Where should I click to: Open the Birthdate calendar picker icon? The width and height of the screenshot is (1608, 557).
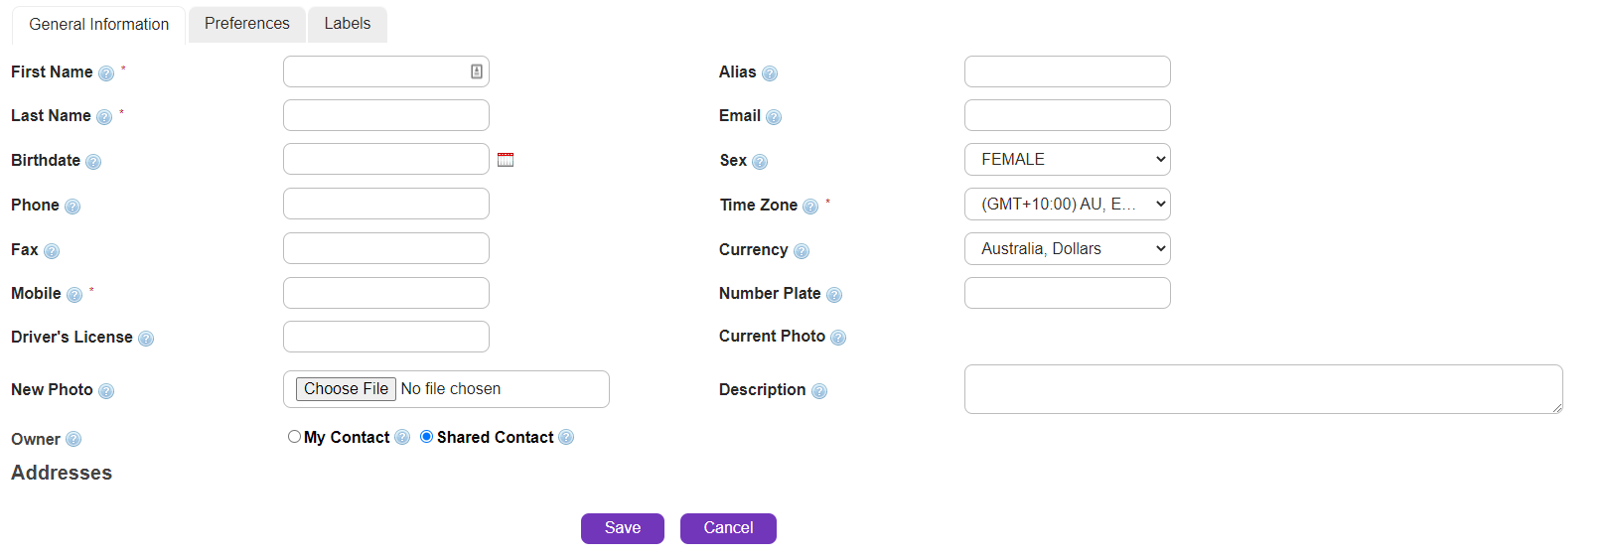[506, 160]
